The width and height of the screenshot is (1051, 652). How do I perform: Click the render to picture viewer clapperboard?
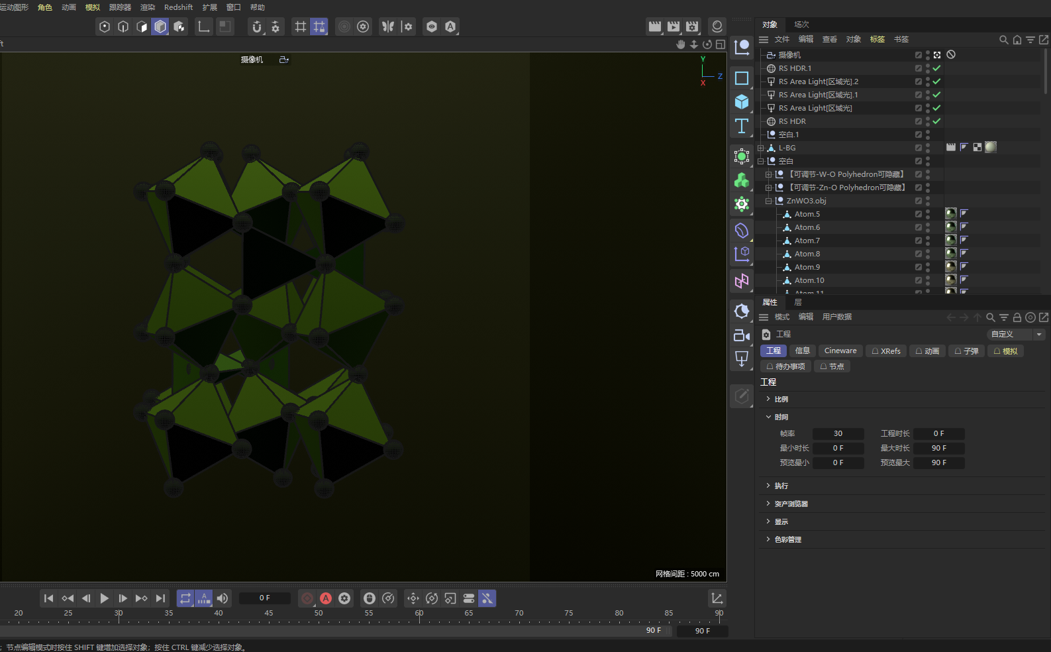[x=674, y=27]
